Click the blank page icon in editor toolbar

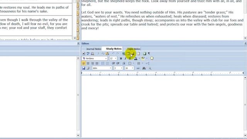[139, 54]
